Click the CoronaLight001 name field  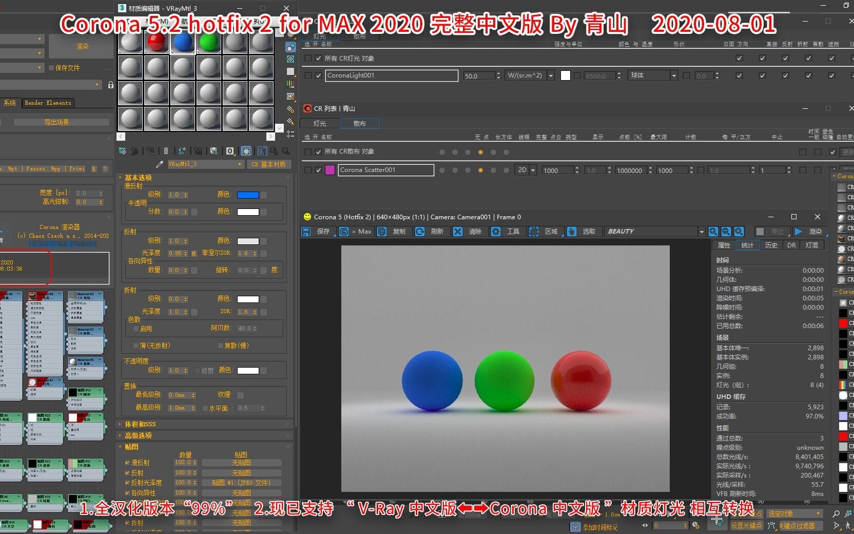pyautogui.click(x=392, y=75)
